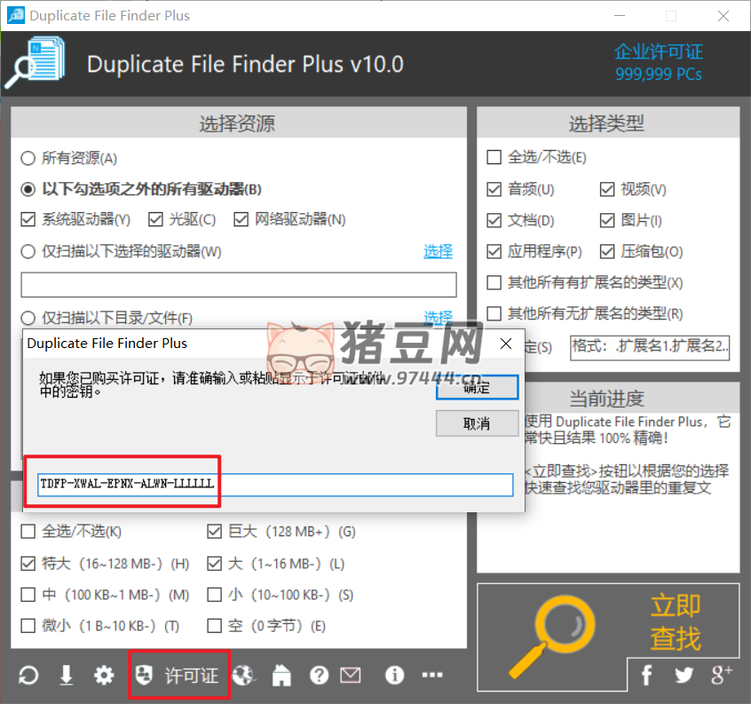Select 仅扫描以下目录/文件(F) radio

pos(107,318)
